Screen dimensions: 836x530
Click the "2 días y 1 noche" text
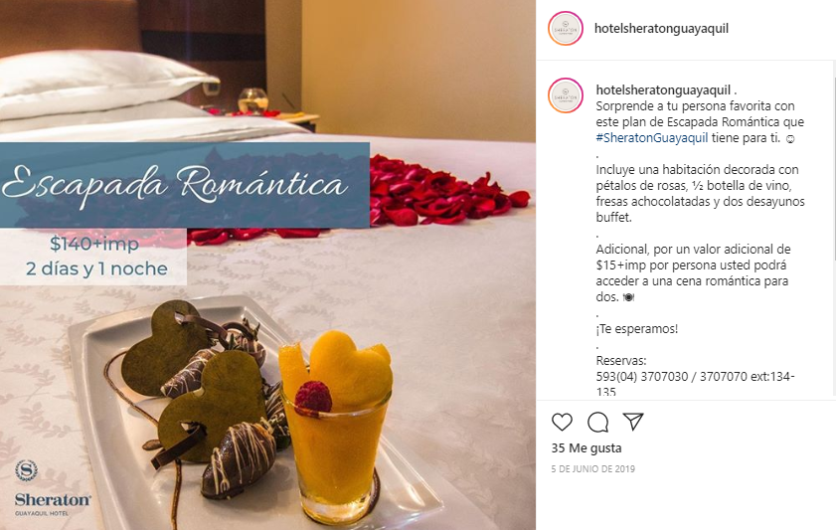(x=96, y=268)
